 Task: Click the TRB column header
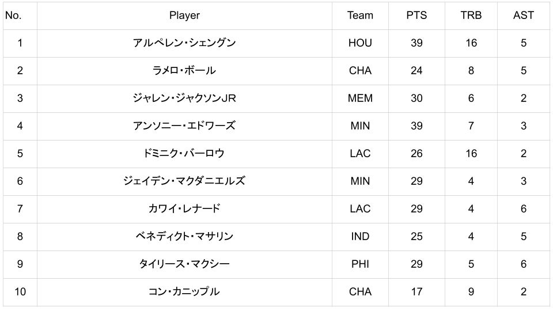pos(471,16)
